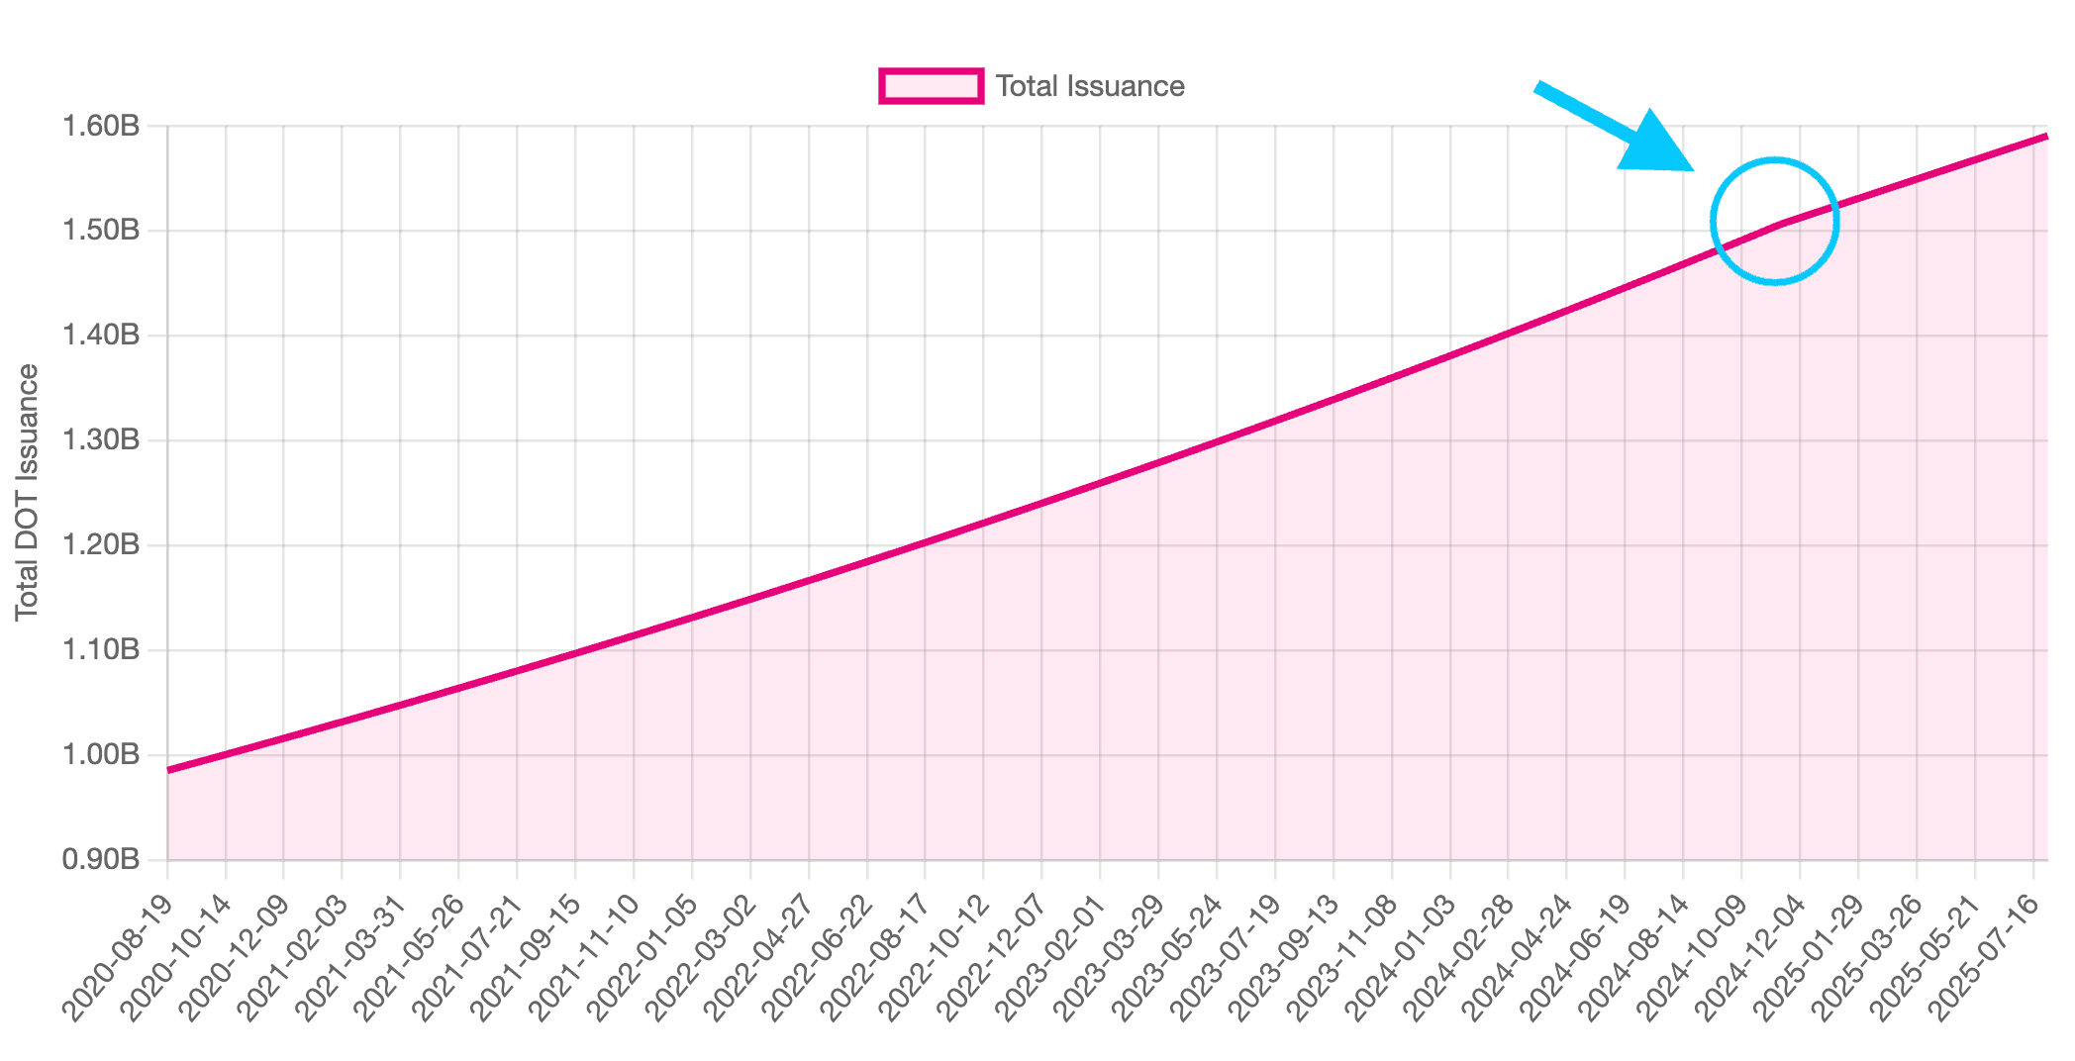Click the 2025-07-16 x-axis date label
This screenshot has height=1061, width=2075.
[x=1983, y=956]
